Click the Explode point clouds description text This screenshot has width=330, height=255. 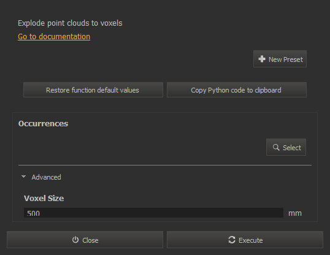70,23
